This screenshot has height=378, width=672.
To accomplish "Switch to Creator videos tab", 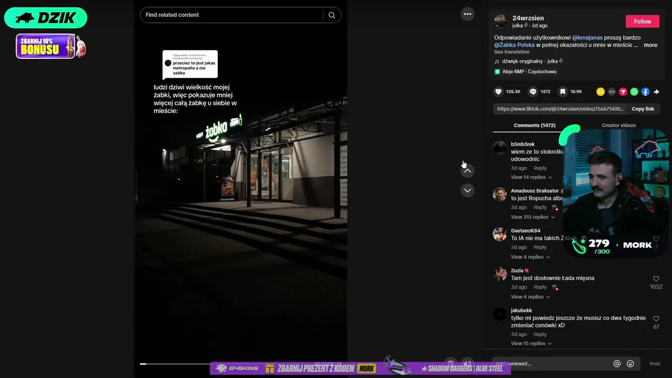I will pyautogui.click(x=618, y=125).
